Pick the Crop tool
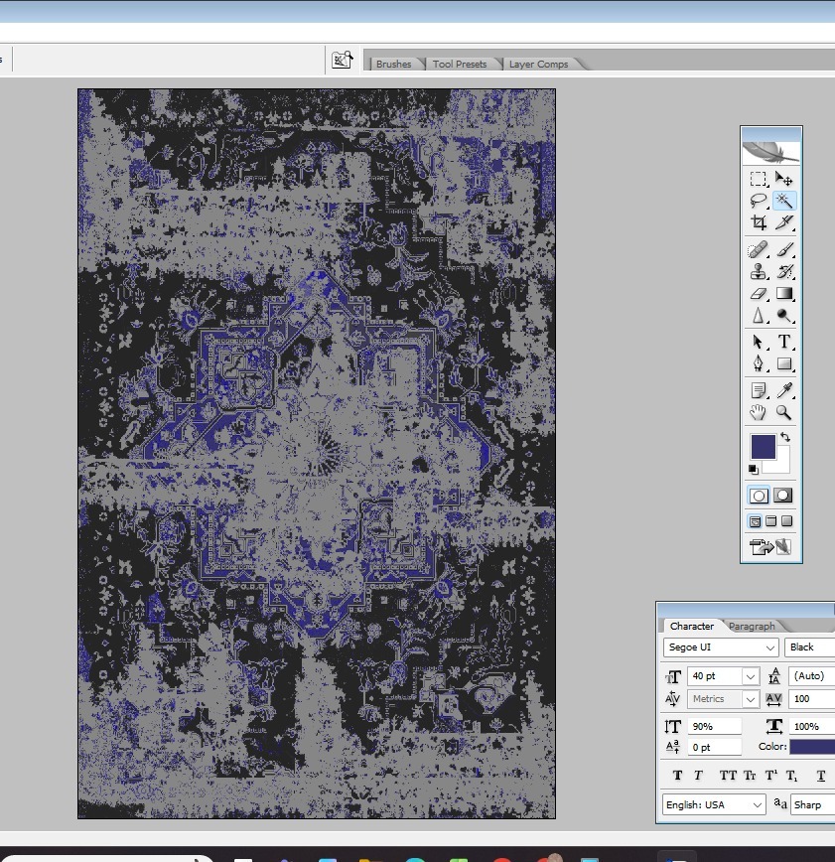The image size is (835, 862). tap(759, 223)
